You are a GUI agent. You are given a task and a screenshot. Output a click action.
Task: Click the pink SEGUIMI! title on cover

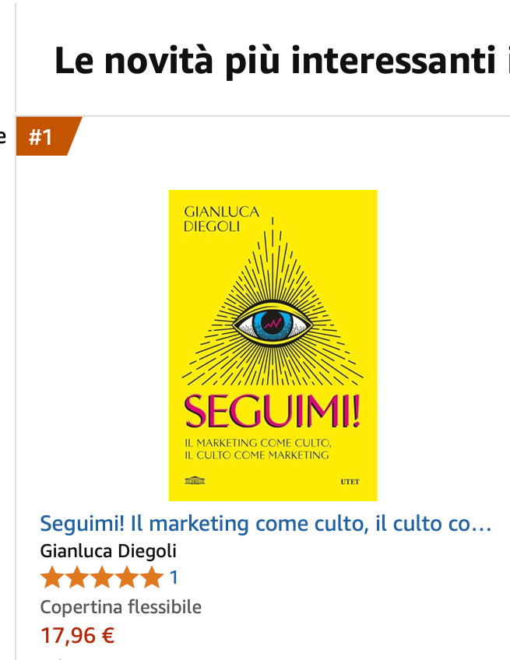(273, 411)
